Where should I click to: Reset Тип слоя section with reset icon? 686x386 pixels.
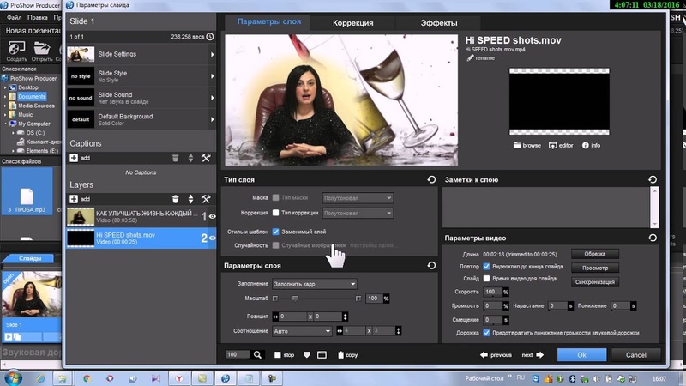(x=431, y=179)
